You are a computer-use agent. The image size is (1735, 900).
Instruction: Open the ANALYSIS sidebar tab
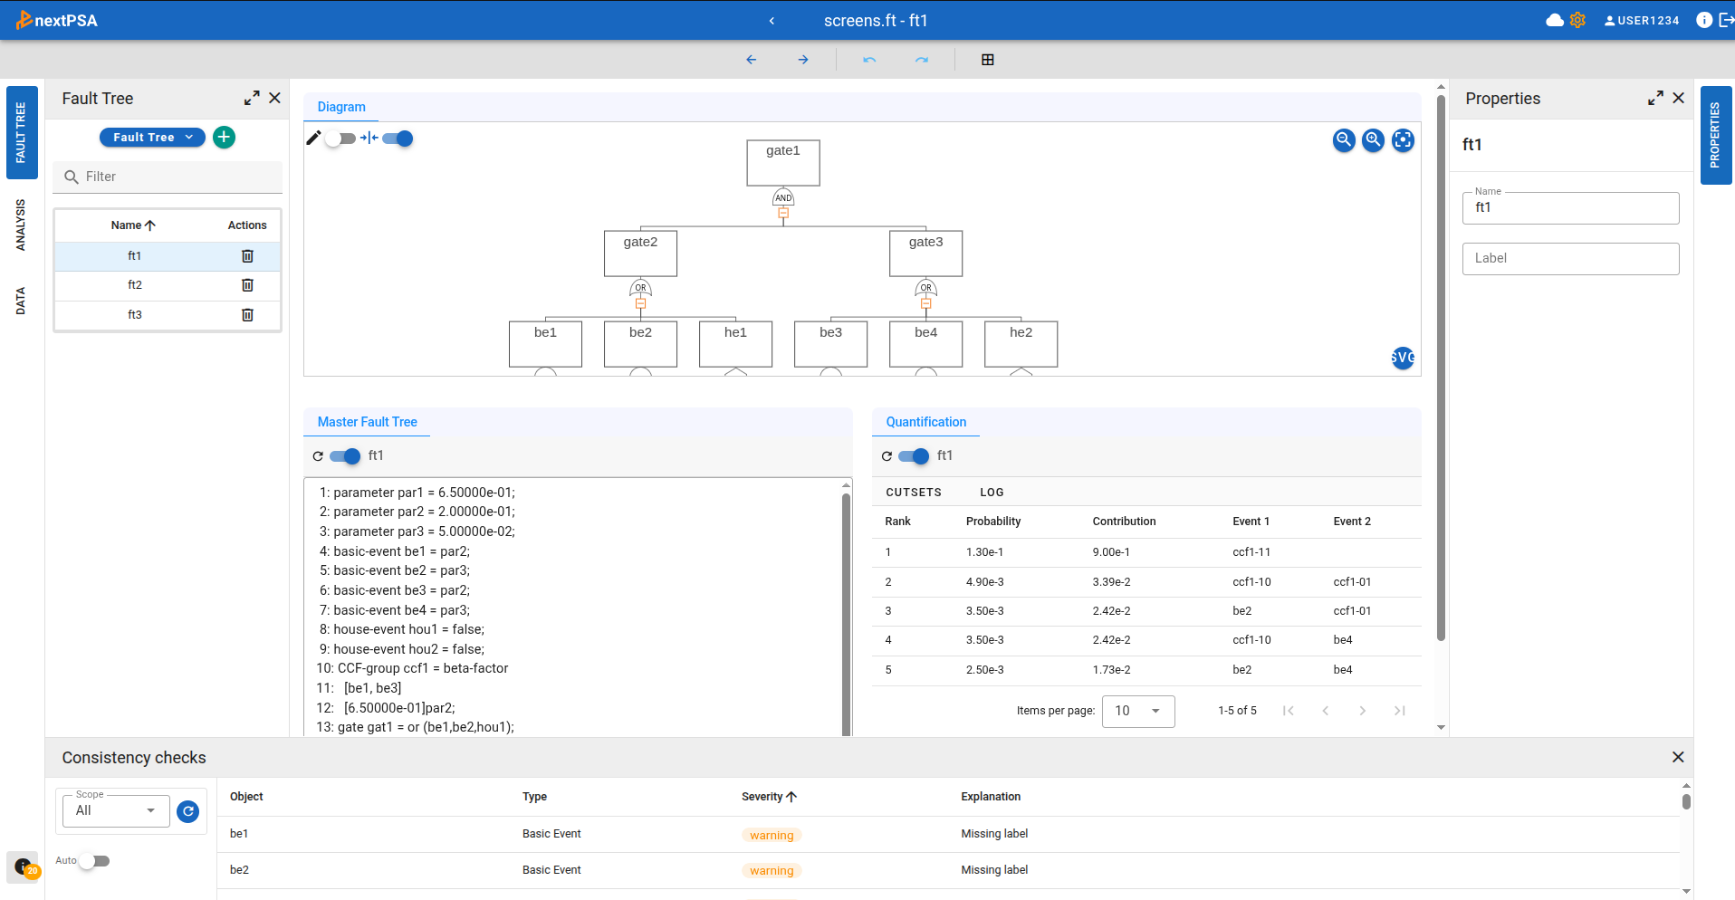pos(22,225)
